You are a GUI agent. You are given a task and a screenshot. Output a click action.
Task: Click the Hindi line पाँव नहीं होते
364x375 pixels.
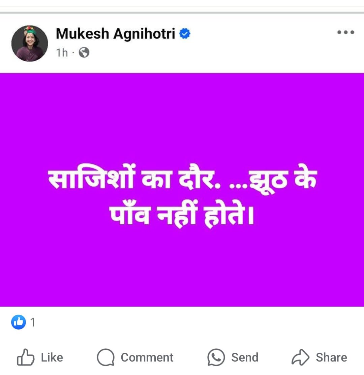pos(181,214)
